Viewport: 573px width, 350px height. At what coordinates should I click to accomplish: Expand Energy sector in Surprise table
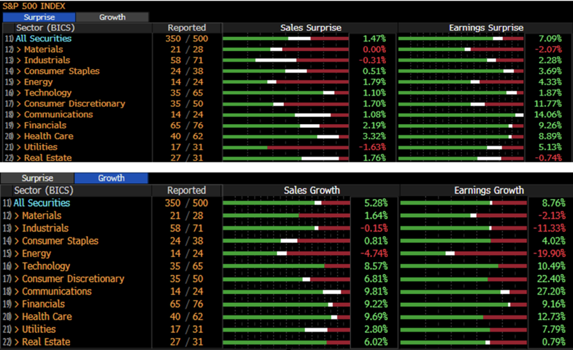19,82
